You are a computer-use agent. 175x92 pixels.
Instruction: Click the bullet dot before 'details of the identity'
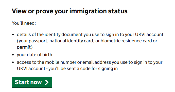click(x=13, y=35)
